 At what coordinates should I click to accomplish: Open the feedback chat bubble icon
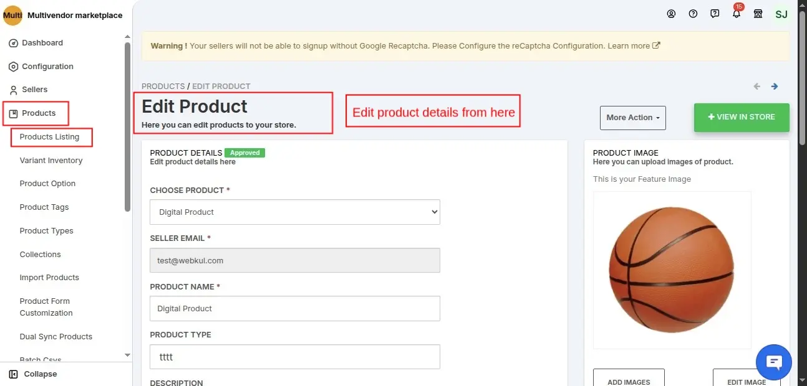pyautogui.click(x=715, y=14)
